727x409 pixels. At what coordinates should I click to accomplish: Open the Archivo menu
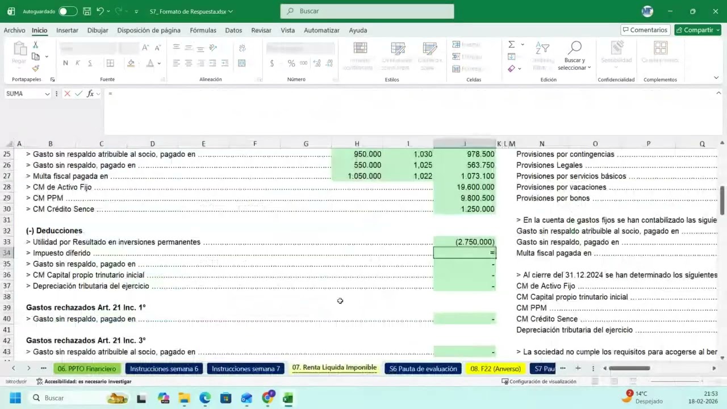pos(14,31)
